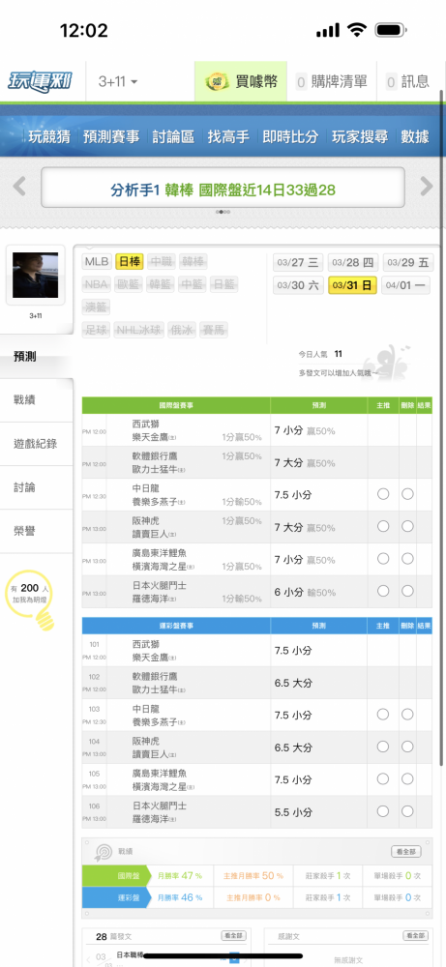Select the NHL冰球 league filter
This screenshot has width=446, height=967.
(x=138, y=331)
